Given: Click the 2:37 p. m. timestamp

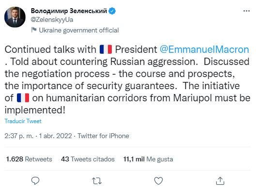Looking at the screenshot, I should (19, 136).
